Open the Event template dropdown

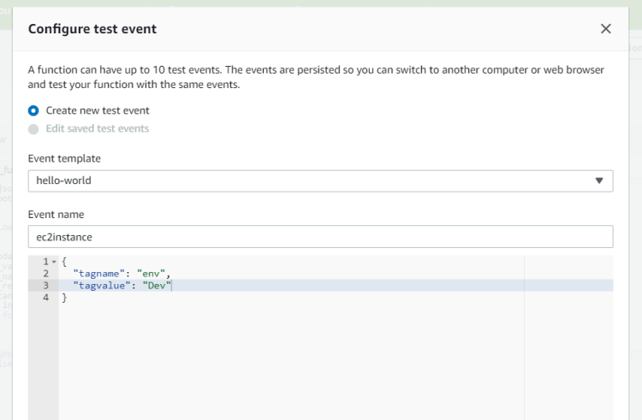(x=320, y=180)
